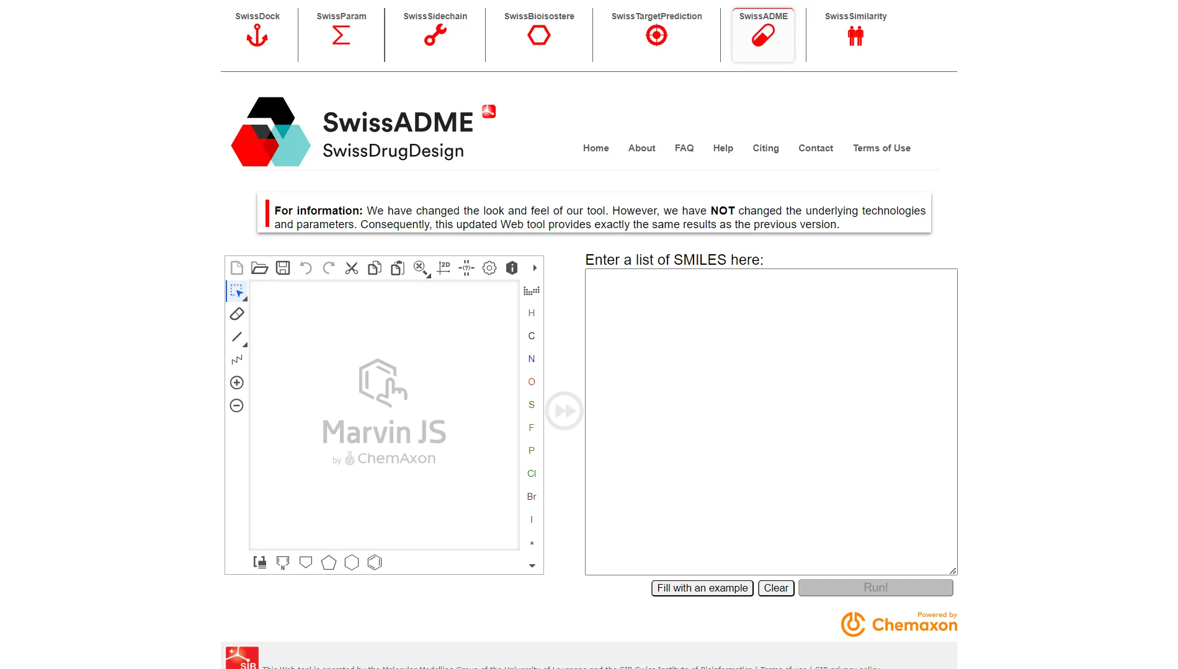1178x669 pixels.
Task: Click the benzene ring template
Action: click(375, 562)
